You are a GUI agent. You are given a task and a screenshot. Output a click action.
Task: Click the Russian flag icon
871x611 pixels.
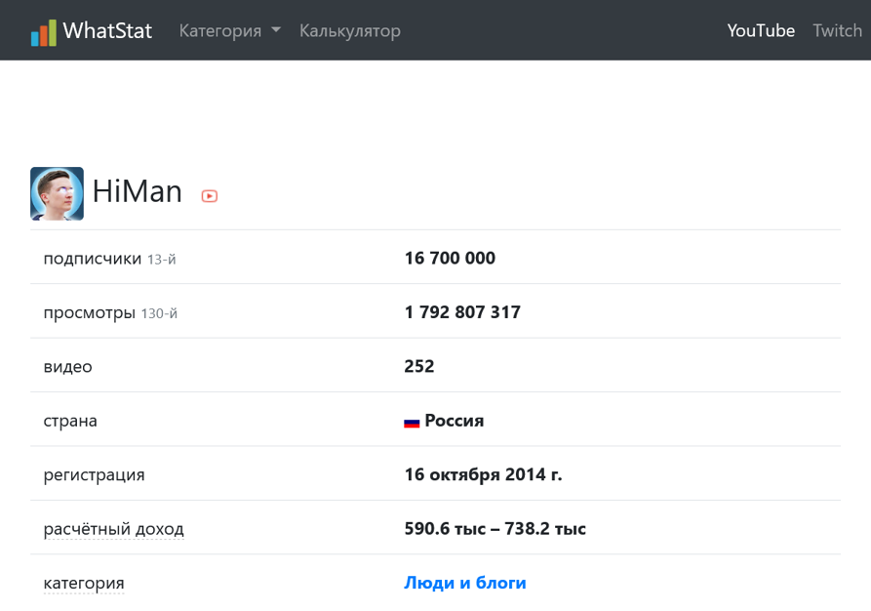coord(412,422)
